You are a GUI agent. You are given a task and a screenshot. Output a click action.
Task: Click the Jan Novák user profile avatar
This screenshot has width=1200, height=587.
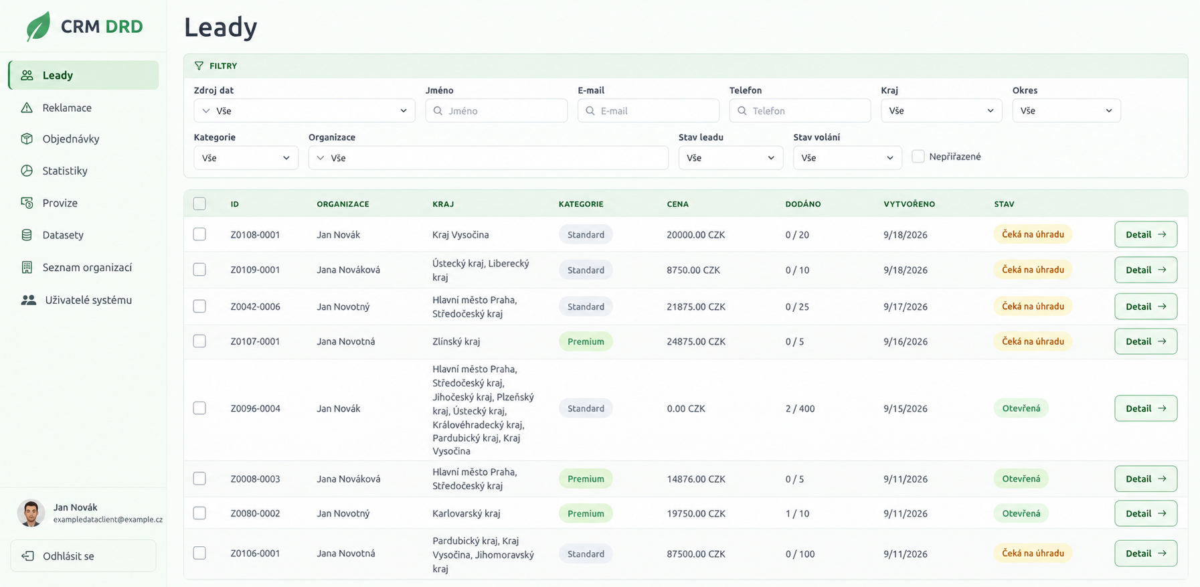tap(31, 513)
